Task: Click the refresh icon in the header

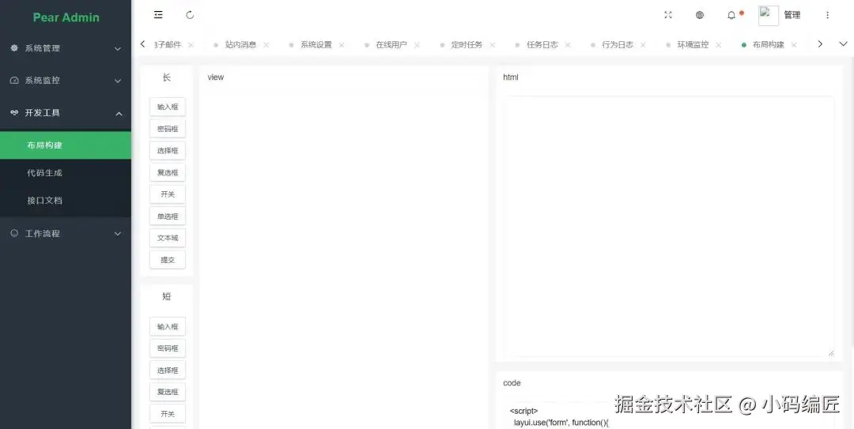Action: click(190, 15)
